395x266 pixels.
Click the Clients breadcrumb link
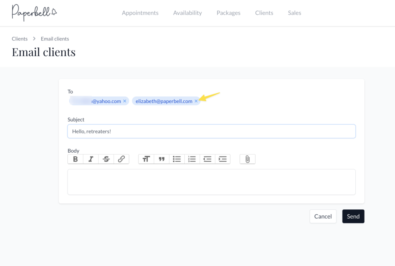[x=20, y=39]
